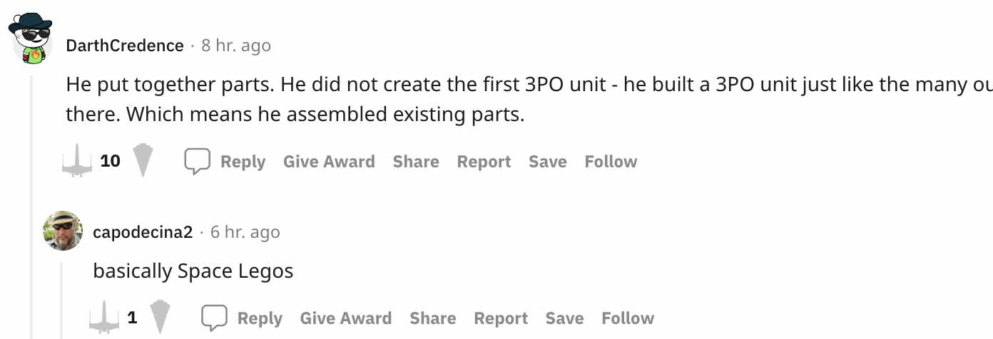
Task: Follow capodecina2's comment thread
Action: click(628, 318)
